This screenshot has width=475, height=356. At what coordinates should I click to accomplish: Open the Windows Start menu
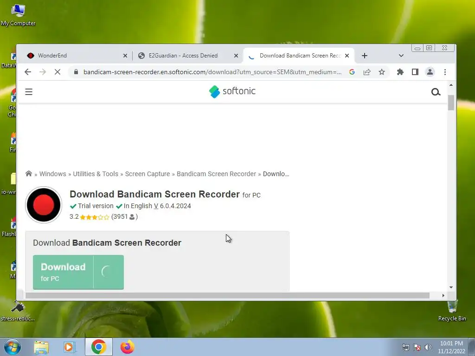coord(13,347)
